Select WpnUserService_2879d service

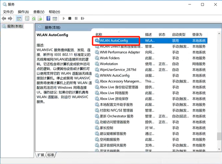click(x=151, y=70)
